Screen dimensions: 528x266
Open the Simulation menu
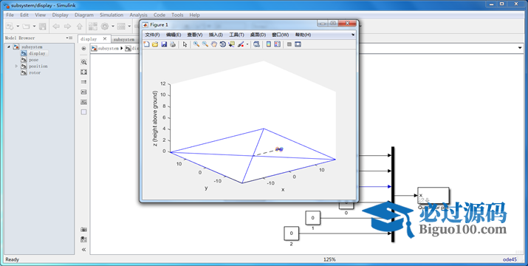point(112,15)
